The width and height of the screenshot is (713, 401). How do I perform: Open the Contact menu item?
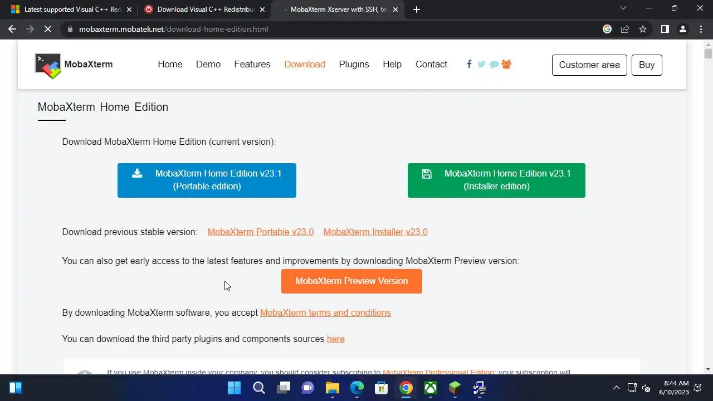coord(431,64)
